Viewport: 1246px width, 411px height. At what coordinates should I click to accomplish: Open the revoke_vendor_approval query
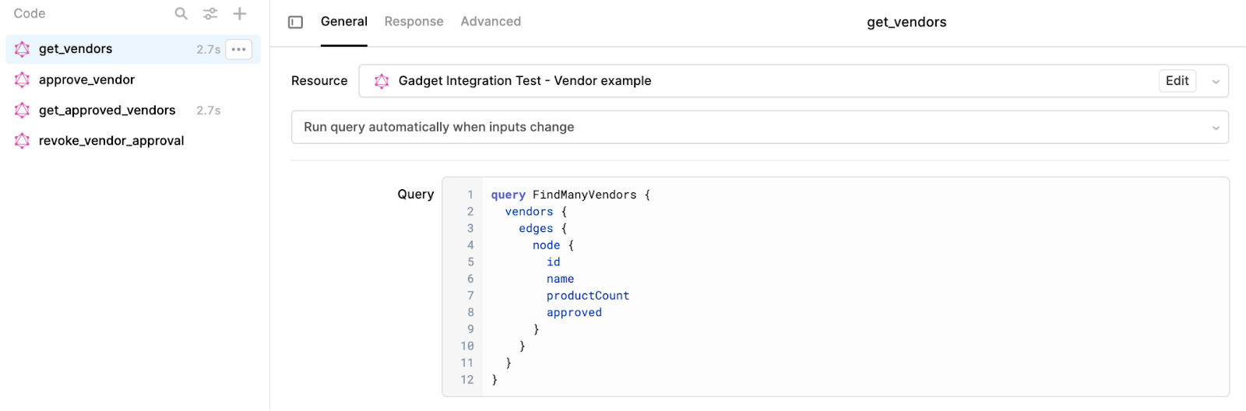tap(111, 141)
